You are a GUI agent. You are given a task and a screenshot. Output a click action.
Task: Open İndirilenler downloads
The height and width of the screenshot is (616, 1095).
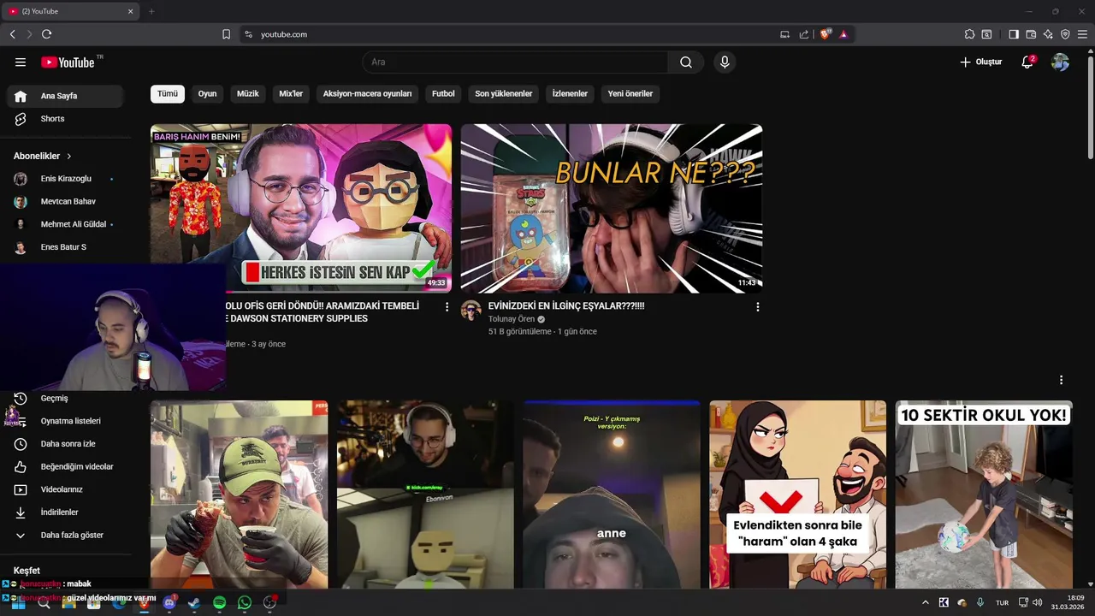[65, 512]
